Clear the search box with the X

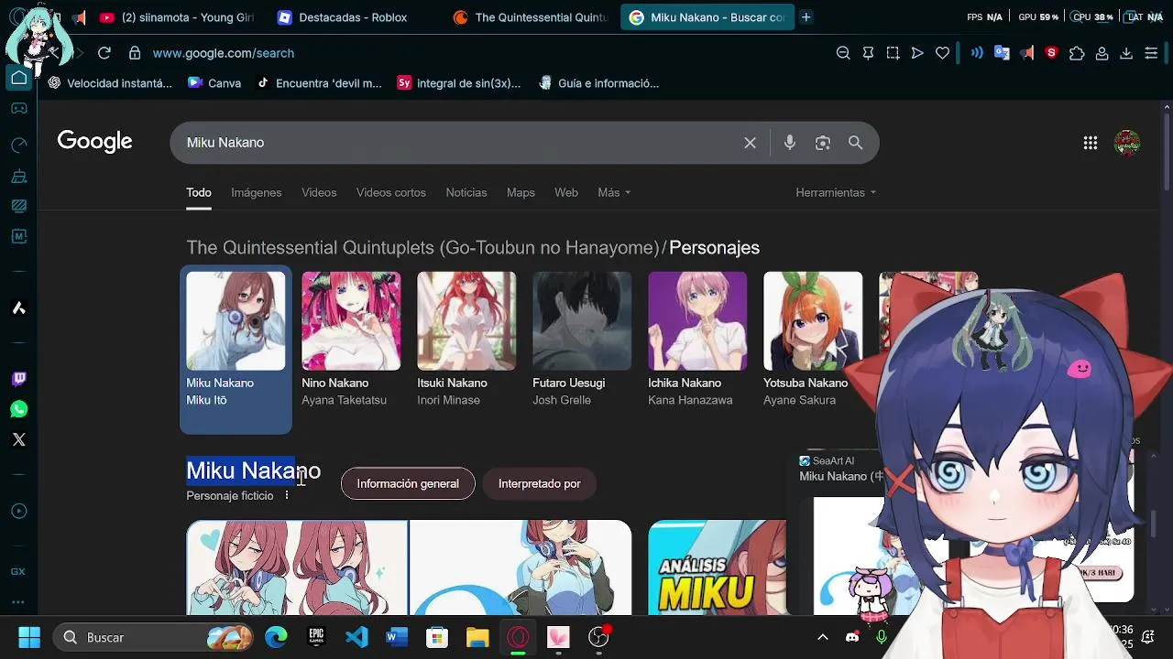pos(750,143)
